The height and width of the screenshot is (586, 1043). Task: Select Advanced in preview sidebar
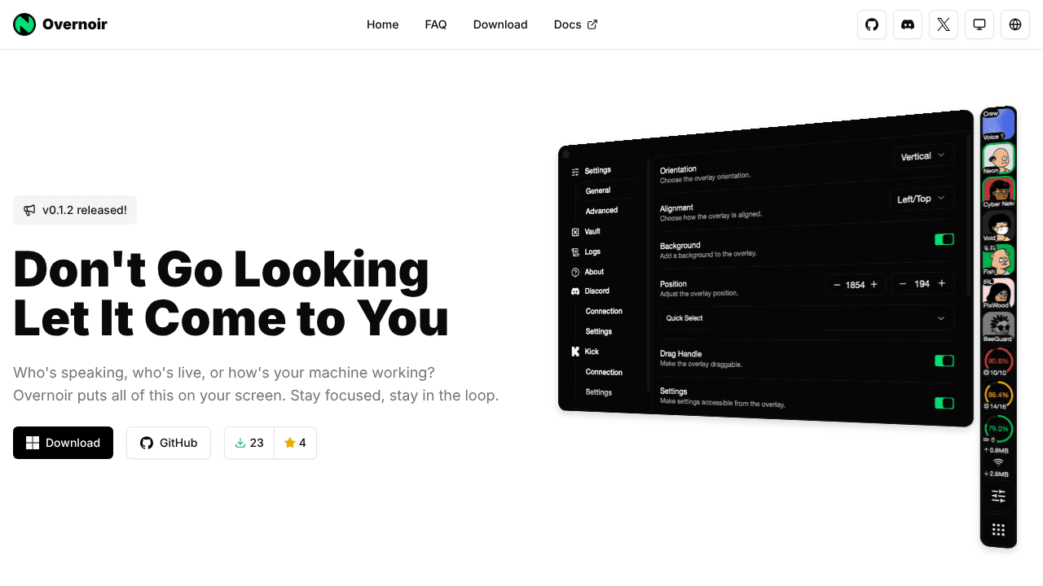point(602,211)
